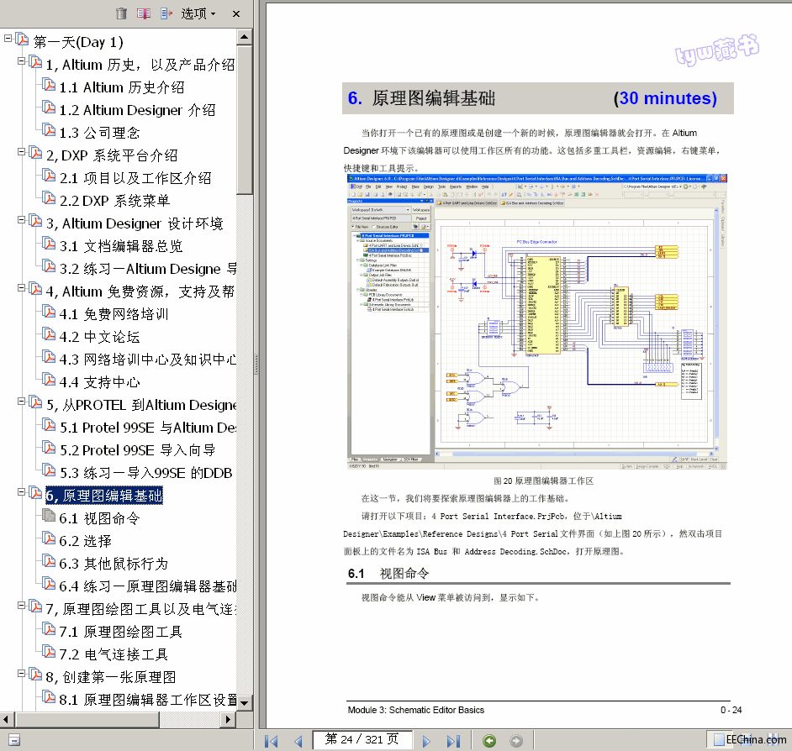Screen dimensions: 792x751
Task: Click the '图 20 原理图编辑器工作区' caption
Action: [x=543, y=481]
